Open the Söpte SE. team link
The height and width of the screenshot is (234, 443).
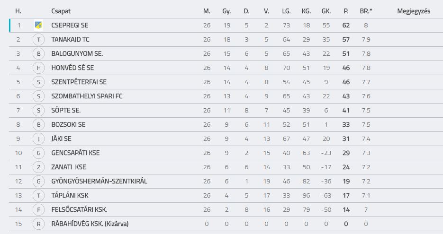pyautogui.click(x=66, y=110)
